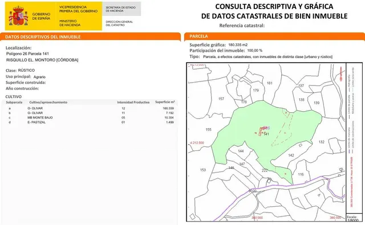Click parcel label 138 on map
The image size is (365, 225).
point(302,100)
